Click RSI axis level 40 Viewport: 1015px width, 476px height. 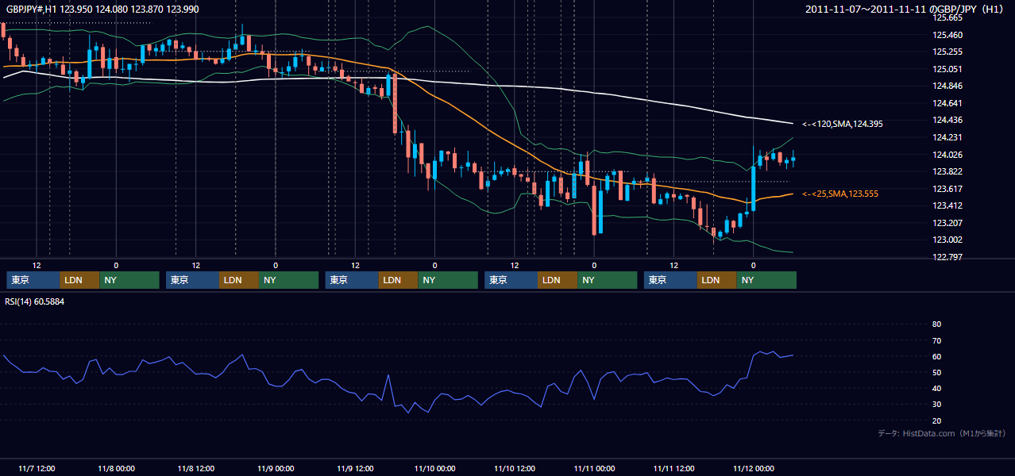tap(936, 388)
